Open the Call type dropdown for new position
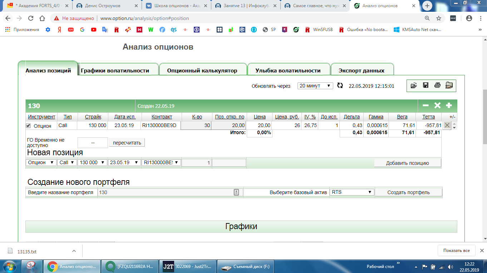 [67, 162]
